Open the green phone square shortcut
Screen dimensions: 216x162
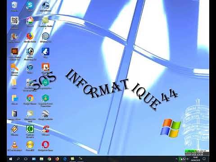click(30, 129)
